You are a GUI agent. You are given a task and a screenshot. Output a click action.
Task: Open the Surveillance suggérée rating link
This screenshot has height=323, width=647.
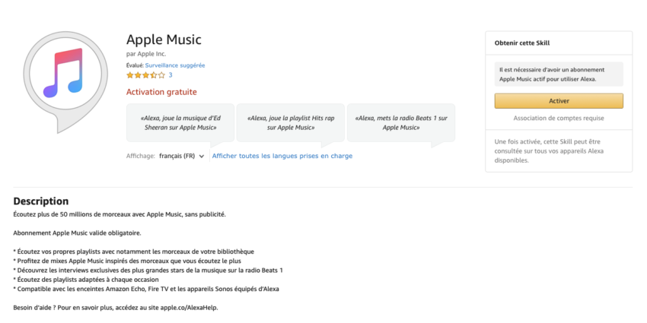click(175, 65)
